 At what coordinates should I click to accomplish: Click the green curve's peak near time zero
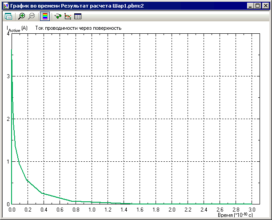(x=12, y=50)
